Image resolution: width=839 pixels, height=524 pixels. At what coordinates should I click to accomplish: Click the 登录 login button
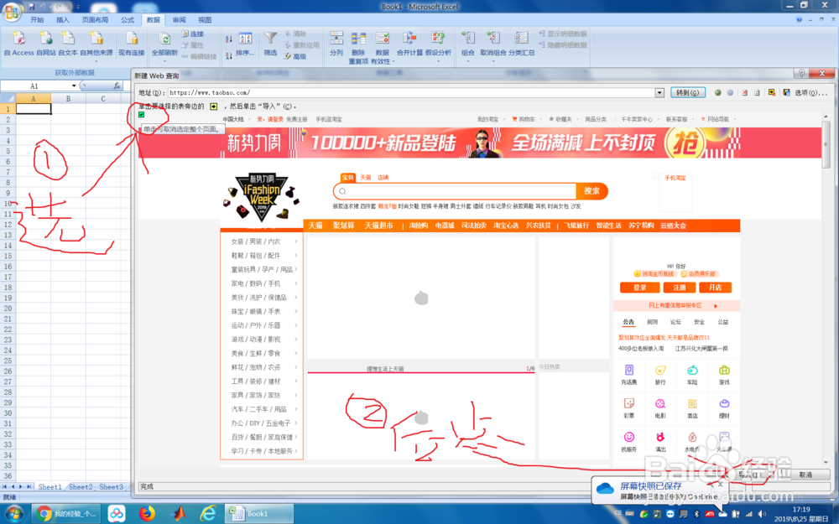[639, 287]
